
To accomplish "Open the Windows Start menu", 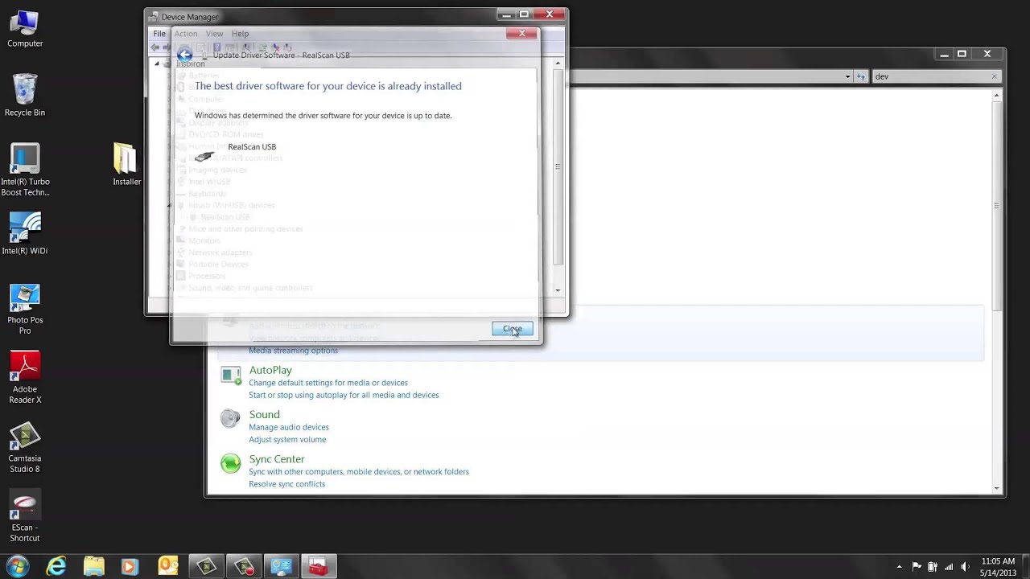I will point(18,566).
